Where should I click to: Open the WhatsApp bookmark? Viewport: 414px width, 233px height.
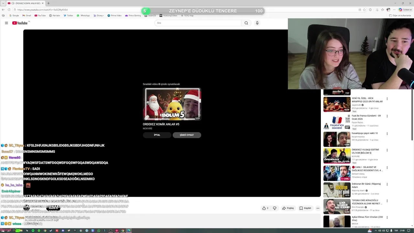[x=83, y=16]
